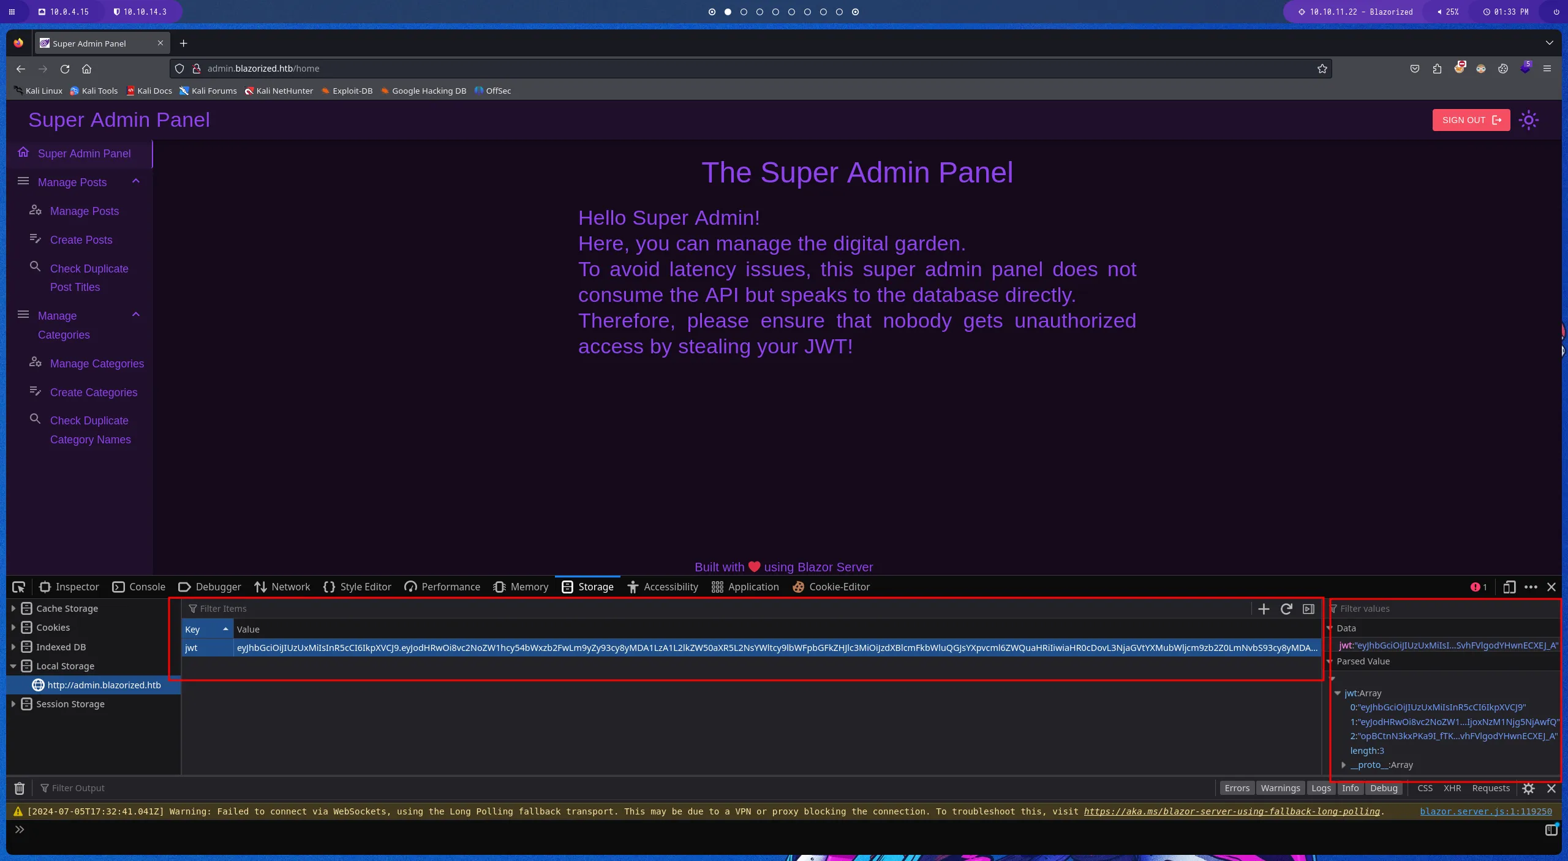Toggle the Errors console filter

click(x=1237, y=788)
